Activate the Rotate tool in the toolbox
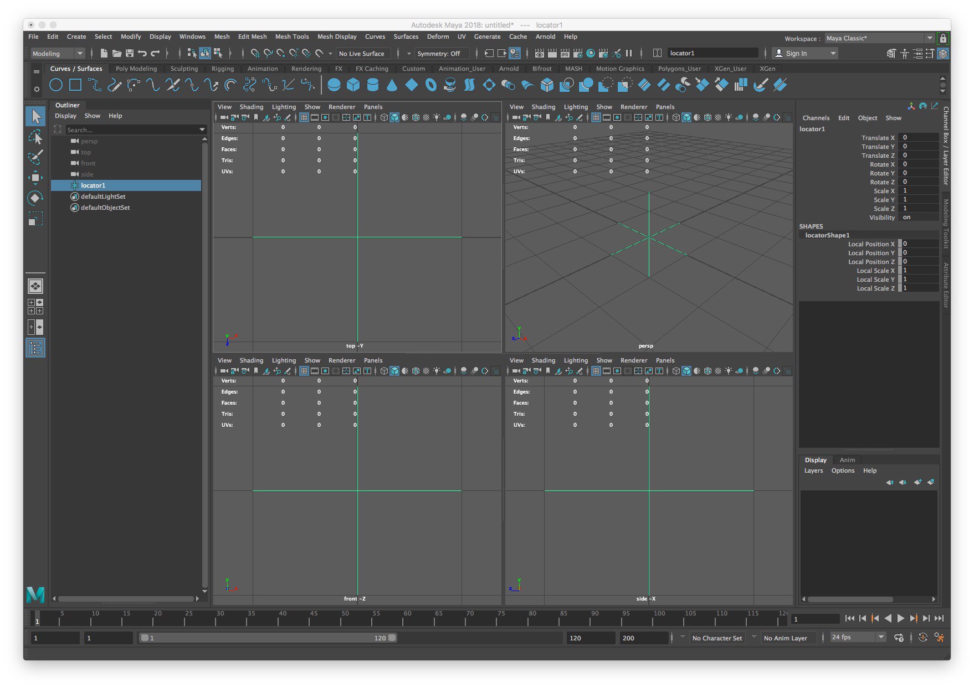Screen dimensions: 974x688 pos(35,198)
